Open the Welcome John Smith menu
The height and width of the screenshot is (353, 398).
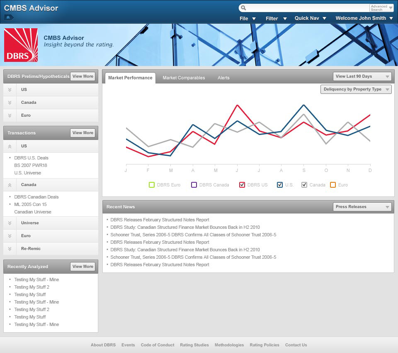point(364,18)
